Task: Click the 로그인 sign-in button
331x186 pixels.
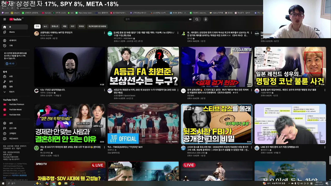Action: click(x=10, y=64)
